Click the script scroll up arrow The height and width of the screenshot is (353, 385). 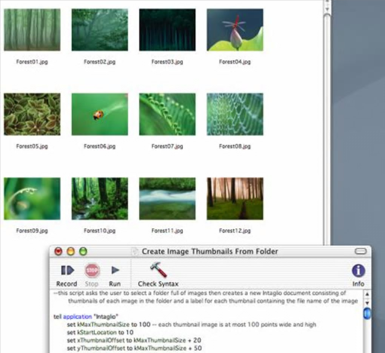tap(367, 294)
